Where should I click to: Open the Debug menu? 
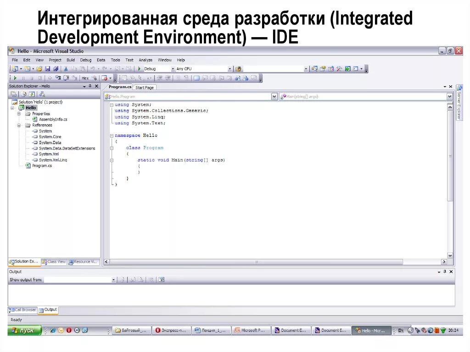(86, 60)
